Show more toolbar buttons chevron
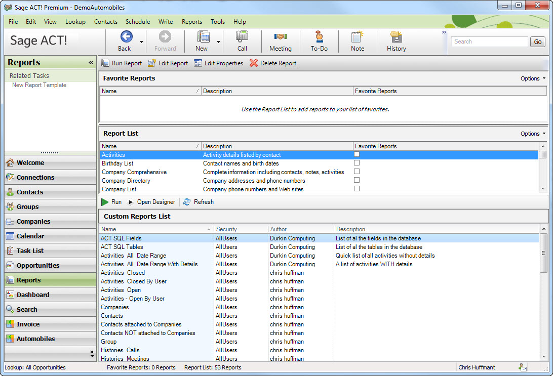 [x=444, y=32]
